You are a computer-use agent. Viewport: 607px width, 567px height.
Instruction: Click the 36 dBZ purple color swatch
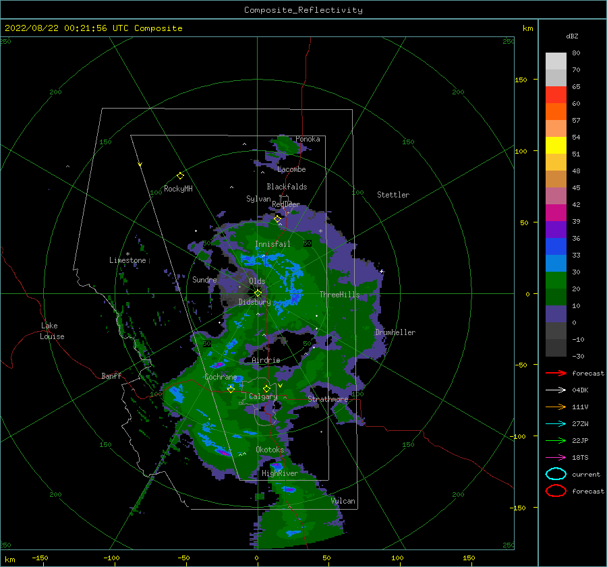point(556,229)
